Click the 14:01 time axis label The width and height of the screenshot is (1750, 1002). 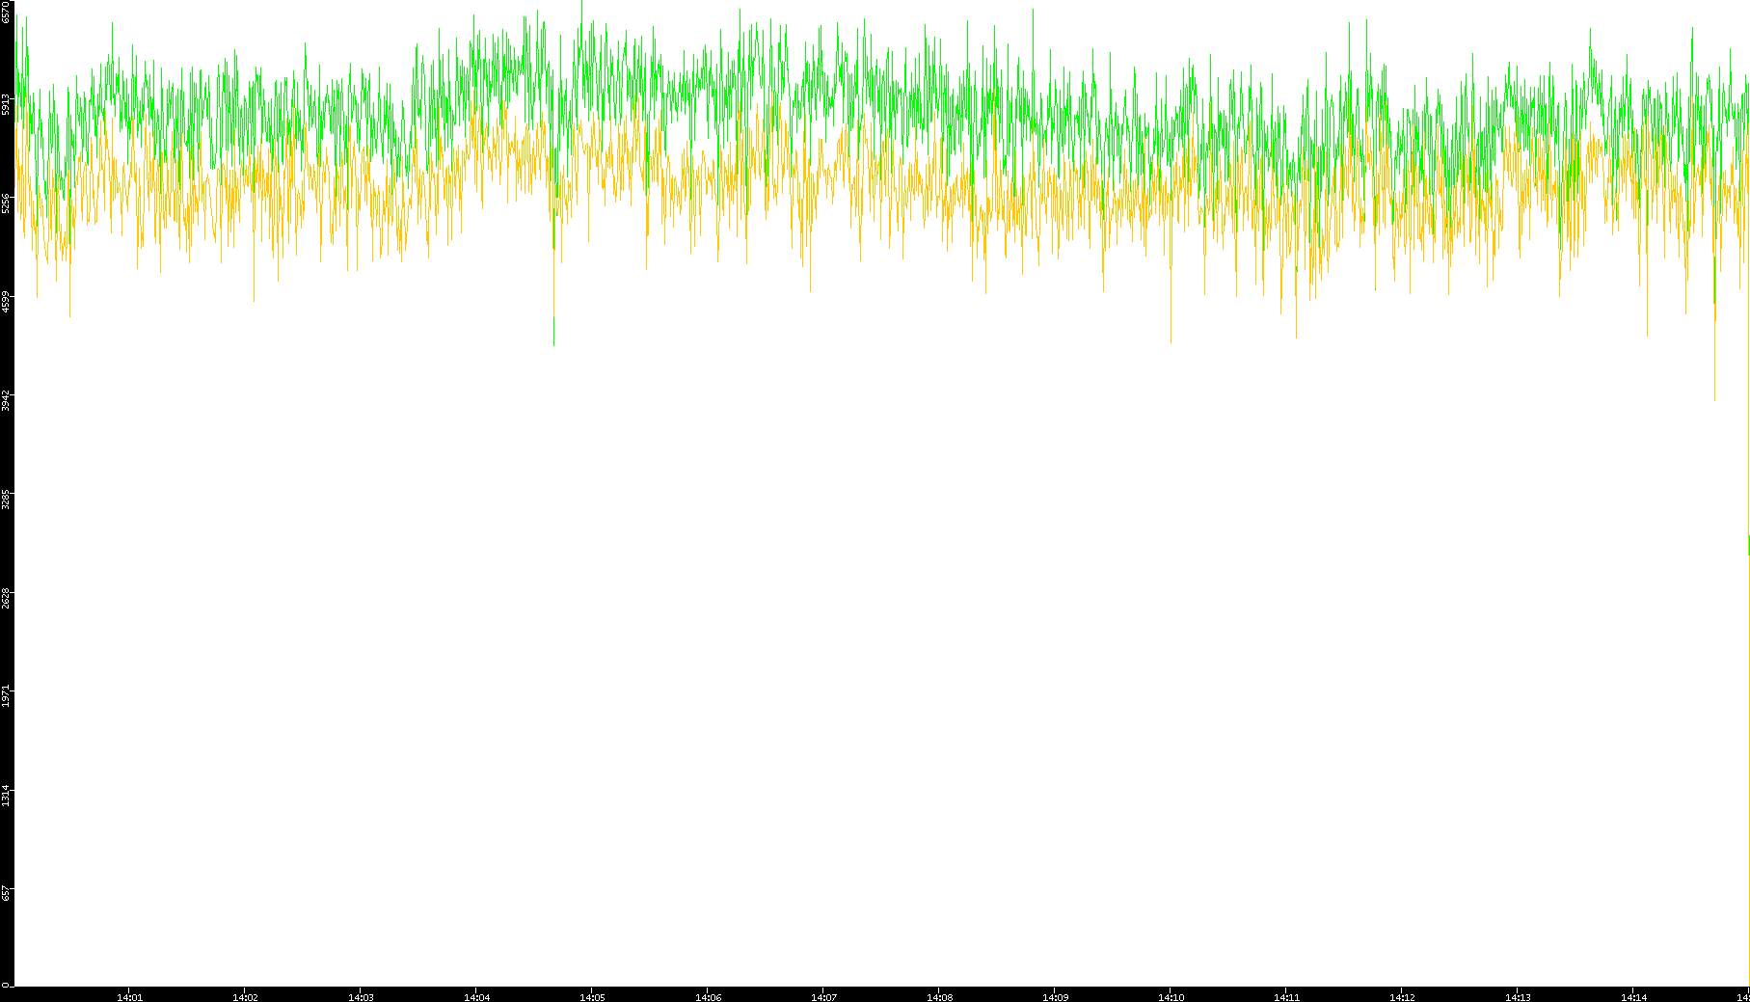129,997
